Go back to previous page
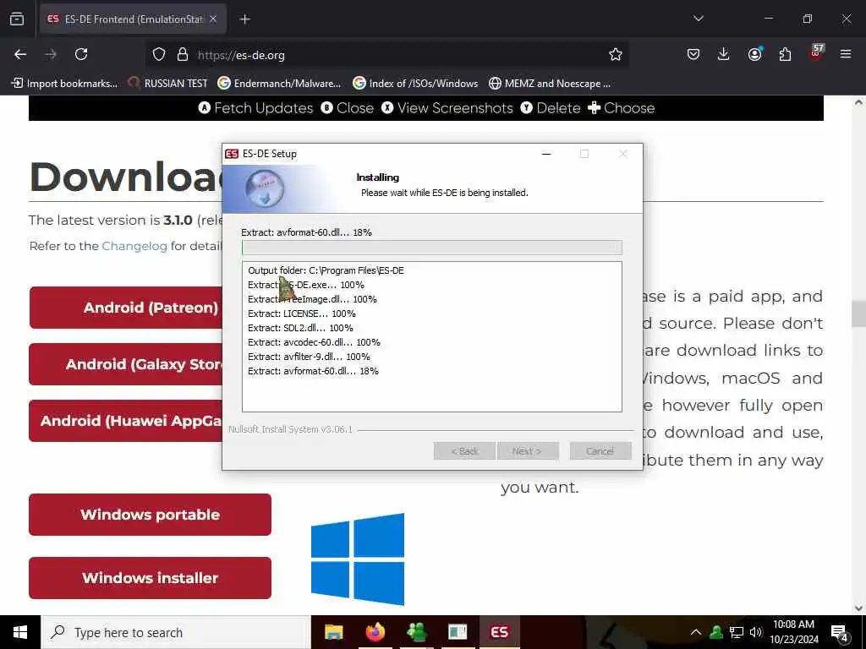The height and width of the screenshot is (649, 866). pos(20,54)
